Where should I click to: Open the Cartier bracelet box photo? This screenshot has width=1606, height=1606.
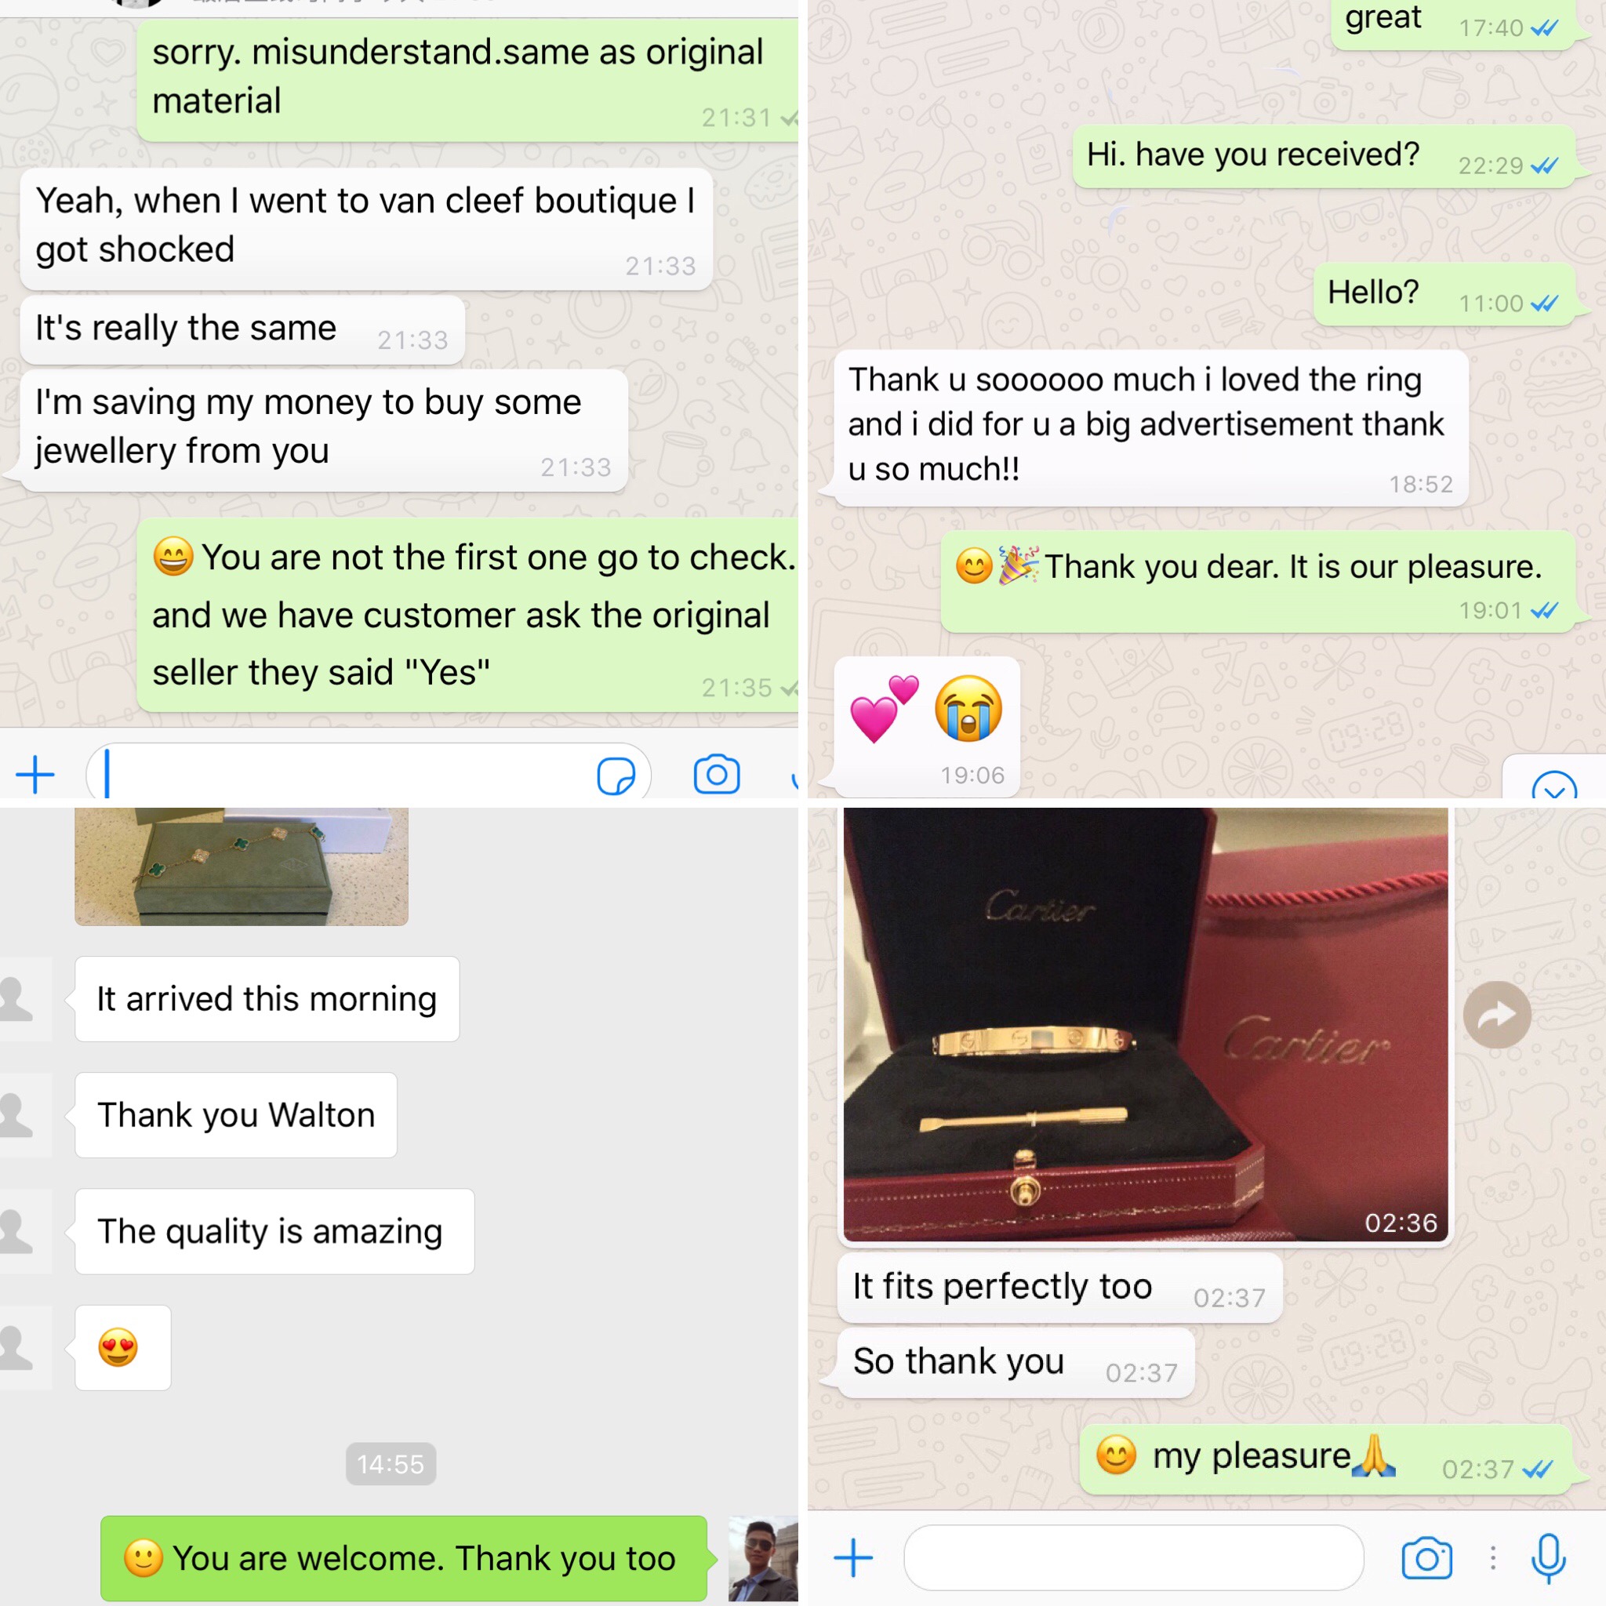(1146, 1024)
